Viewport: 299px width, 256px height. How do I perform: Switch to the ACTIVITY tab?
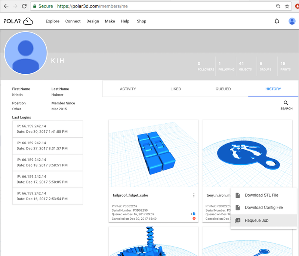pos(128,89)
